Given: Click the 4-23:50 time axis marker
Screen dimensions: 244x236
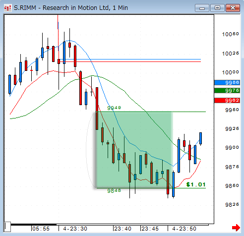Looking at the screenshot, I should pyautogui.click(x=184, y=229).
